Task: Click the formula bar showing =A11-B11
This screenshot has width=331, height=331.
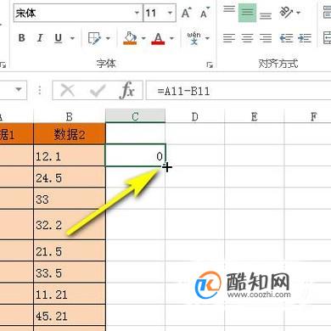Action: point(238,91)
